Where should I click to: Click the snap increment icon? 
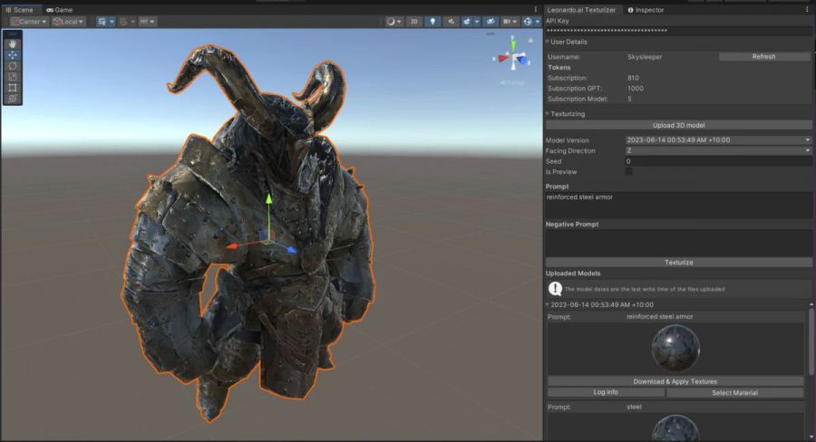(144, 22)
